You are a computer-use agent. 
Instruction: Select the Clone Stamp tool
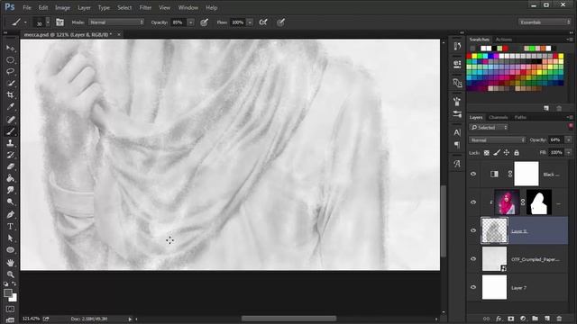(x=10, y=143)
